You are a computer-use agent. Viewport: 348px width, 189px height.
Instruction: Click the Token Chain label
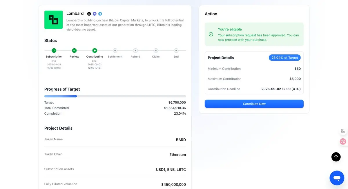click(53, 154)
